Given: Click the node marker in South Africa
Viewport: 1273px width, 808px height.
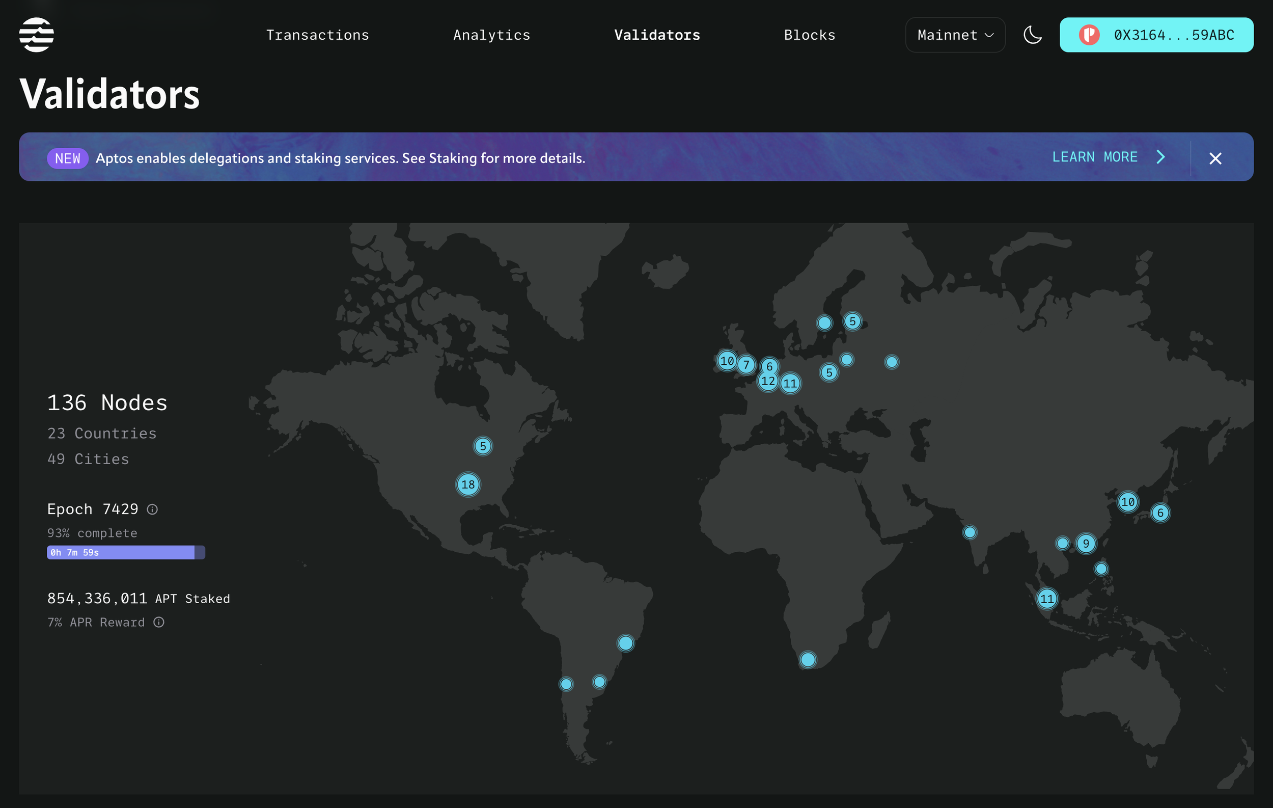Looking at the screenshot, I should coord(807,659).
